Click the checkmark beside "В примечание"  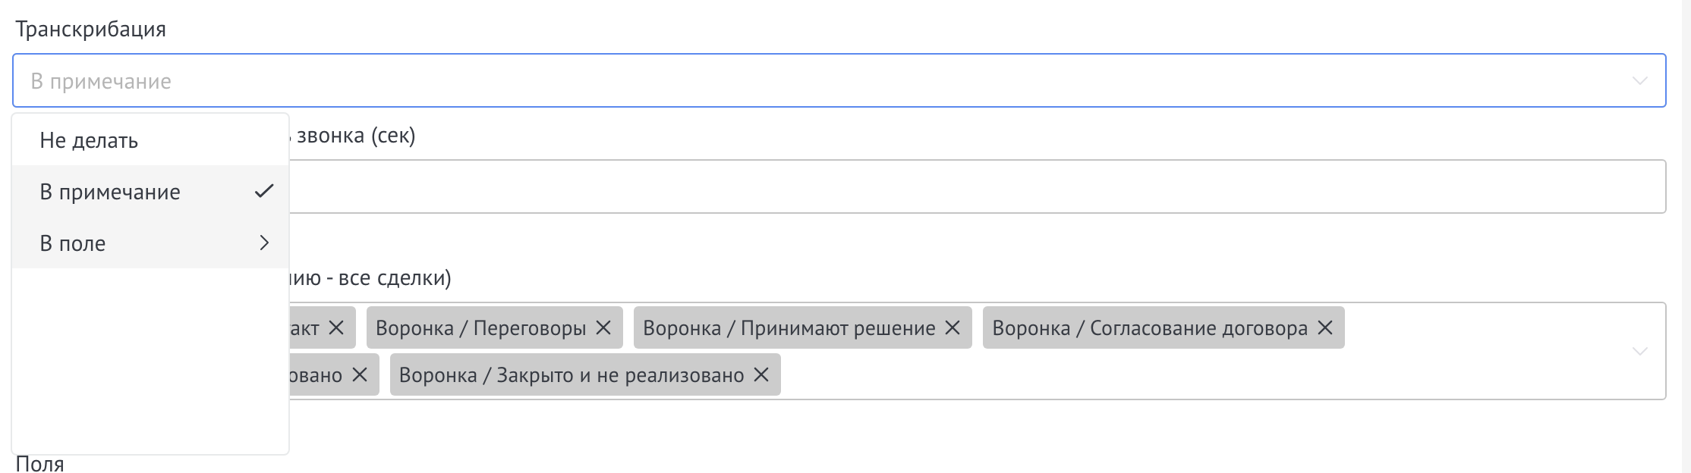click(x=262, y=192)
